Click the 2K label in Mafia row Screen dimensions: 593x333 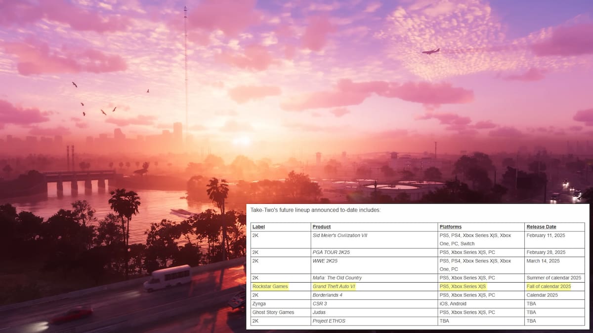point(255,278)
